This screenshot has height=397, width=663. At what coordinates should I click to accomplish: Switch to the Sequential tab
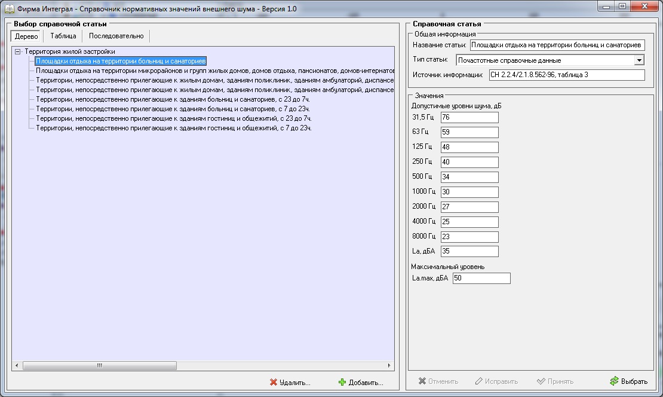coord(116,36)
